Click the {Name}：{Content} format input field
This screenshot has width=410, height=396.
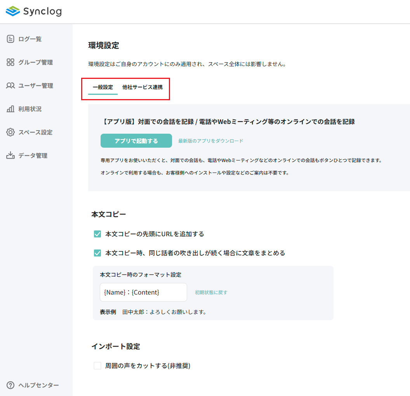(143, 292)
